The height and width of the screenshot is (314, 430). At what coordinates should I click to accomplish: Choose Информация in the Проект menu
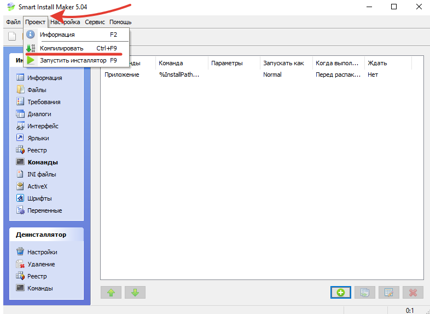[77, 35]
